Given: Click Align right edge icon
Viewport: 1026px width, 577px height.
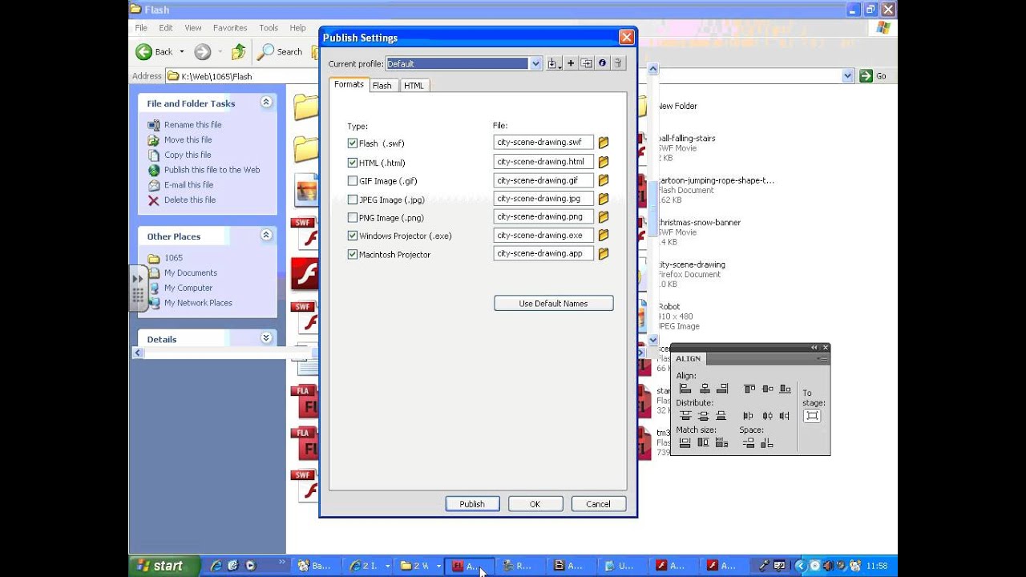Looking at the screenshot, I should (x=722, y=389).
